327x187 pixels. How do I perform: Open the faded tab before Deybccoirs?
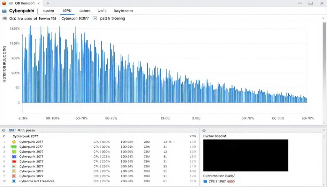[102, 11]
